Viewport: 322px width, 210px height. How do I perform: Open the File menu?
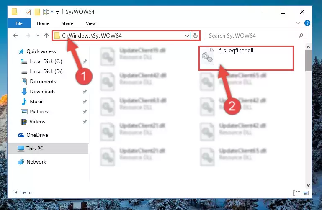(x=19, y=23)
